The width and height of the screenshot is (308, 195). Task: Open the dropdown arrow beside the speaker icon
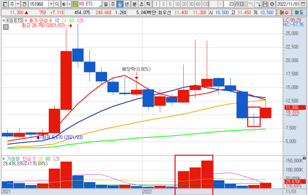[69, 4]
